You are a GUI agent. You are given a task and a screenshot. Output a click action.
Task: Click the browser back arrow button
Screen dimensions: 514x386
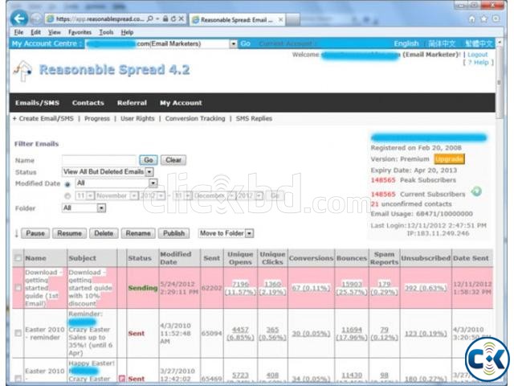18,18
